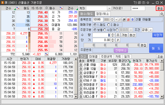Click gear icon next to 15:15:01 time
This screenshot has width=165, height=105.
pos(47,8)
